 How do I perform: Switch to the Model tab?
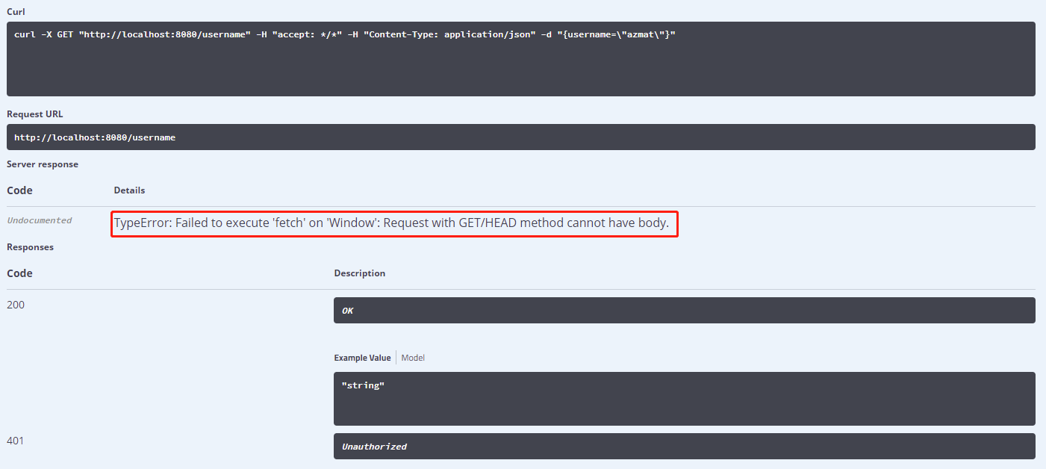(413, 358)
